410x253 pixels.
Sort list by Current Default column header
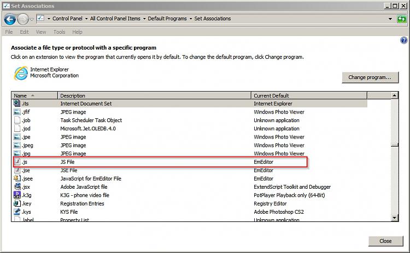309,95
